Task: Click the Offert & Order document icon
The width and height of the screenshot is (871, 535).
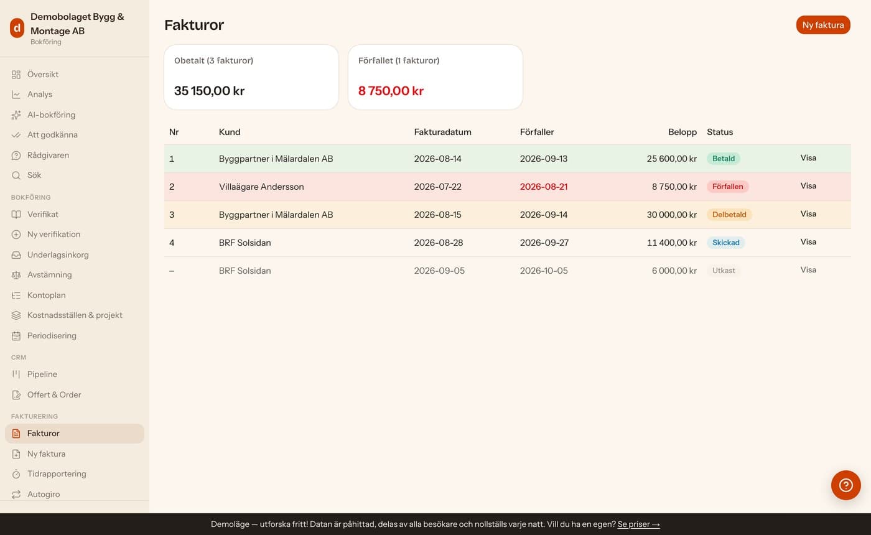Action: (16, 395)
